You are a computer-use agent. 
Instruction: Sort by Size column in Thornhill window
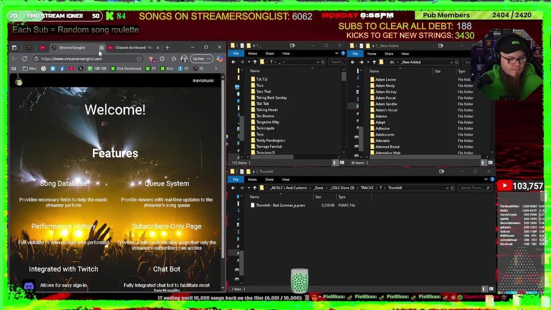coord(318,197)
